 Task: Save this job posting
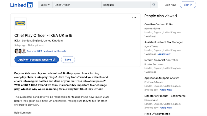click(x=68, y=60)
